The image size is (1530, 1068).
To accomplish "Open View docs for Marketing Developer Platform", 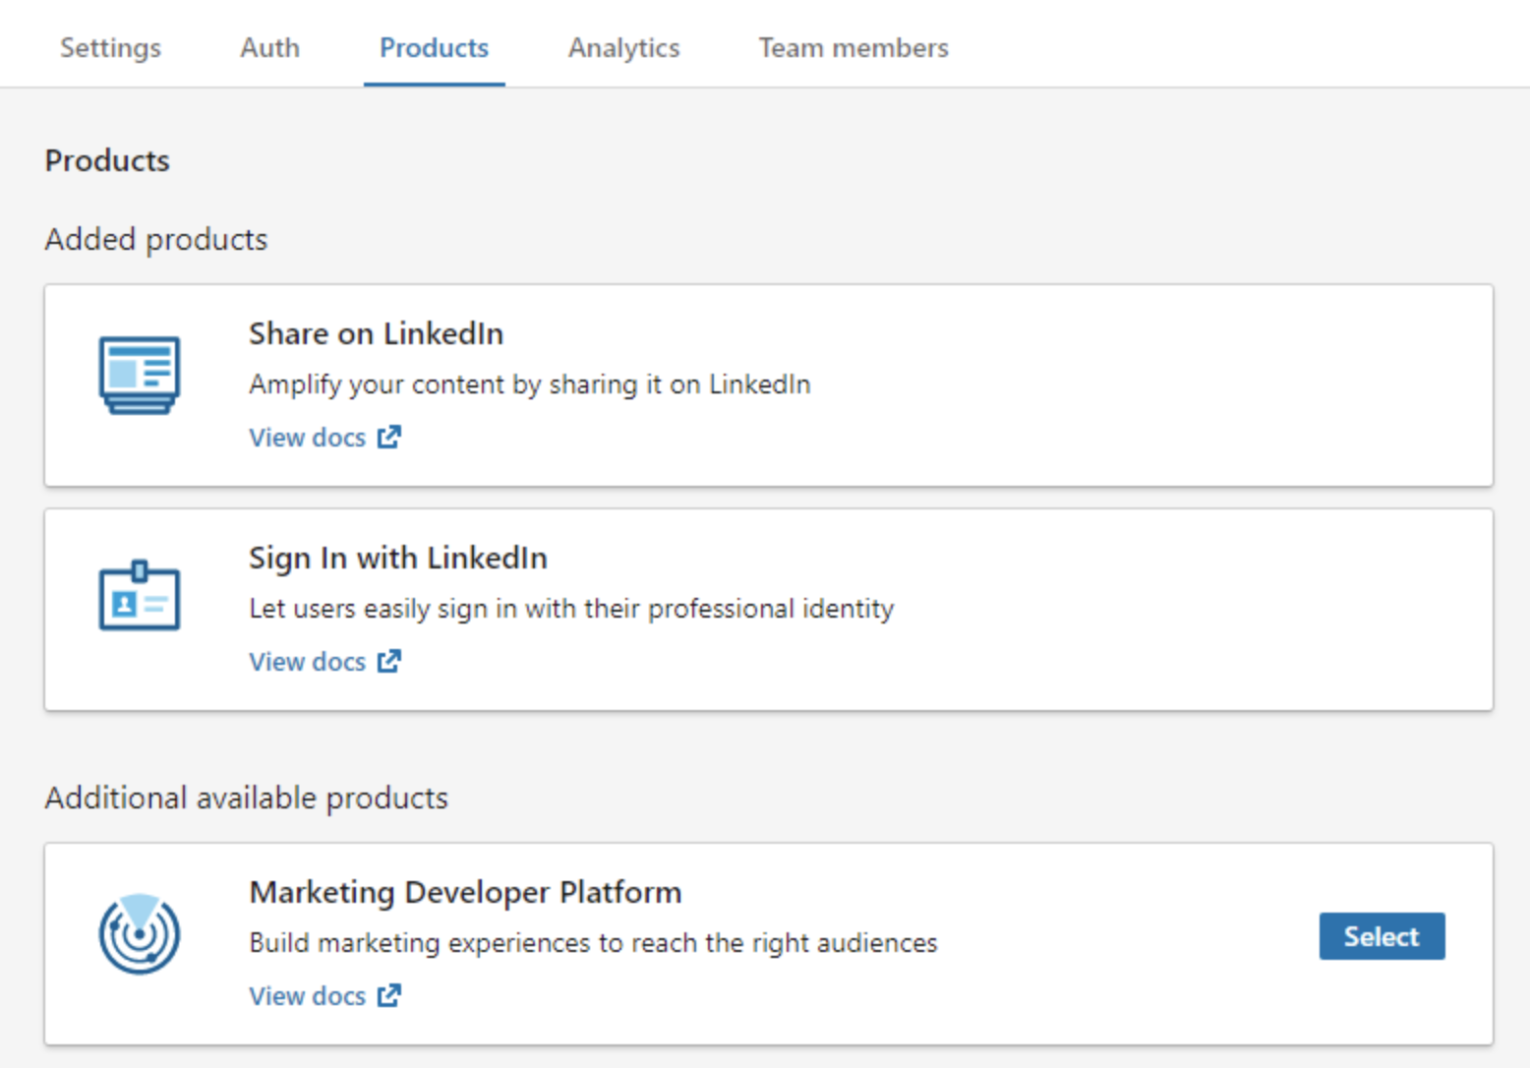I will (x=325, y=996).
